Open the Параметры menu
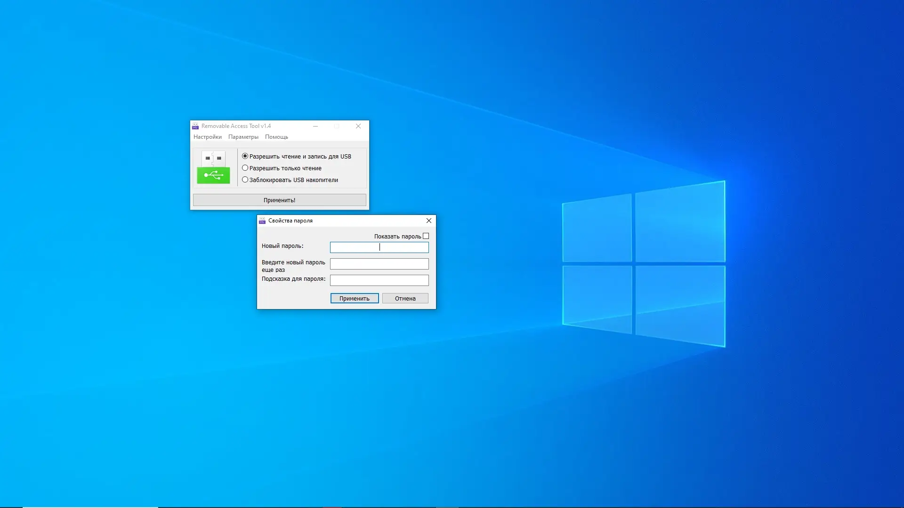904x508 pixels. pyautogui.click(x=243, y=137)
